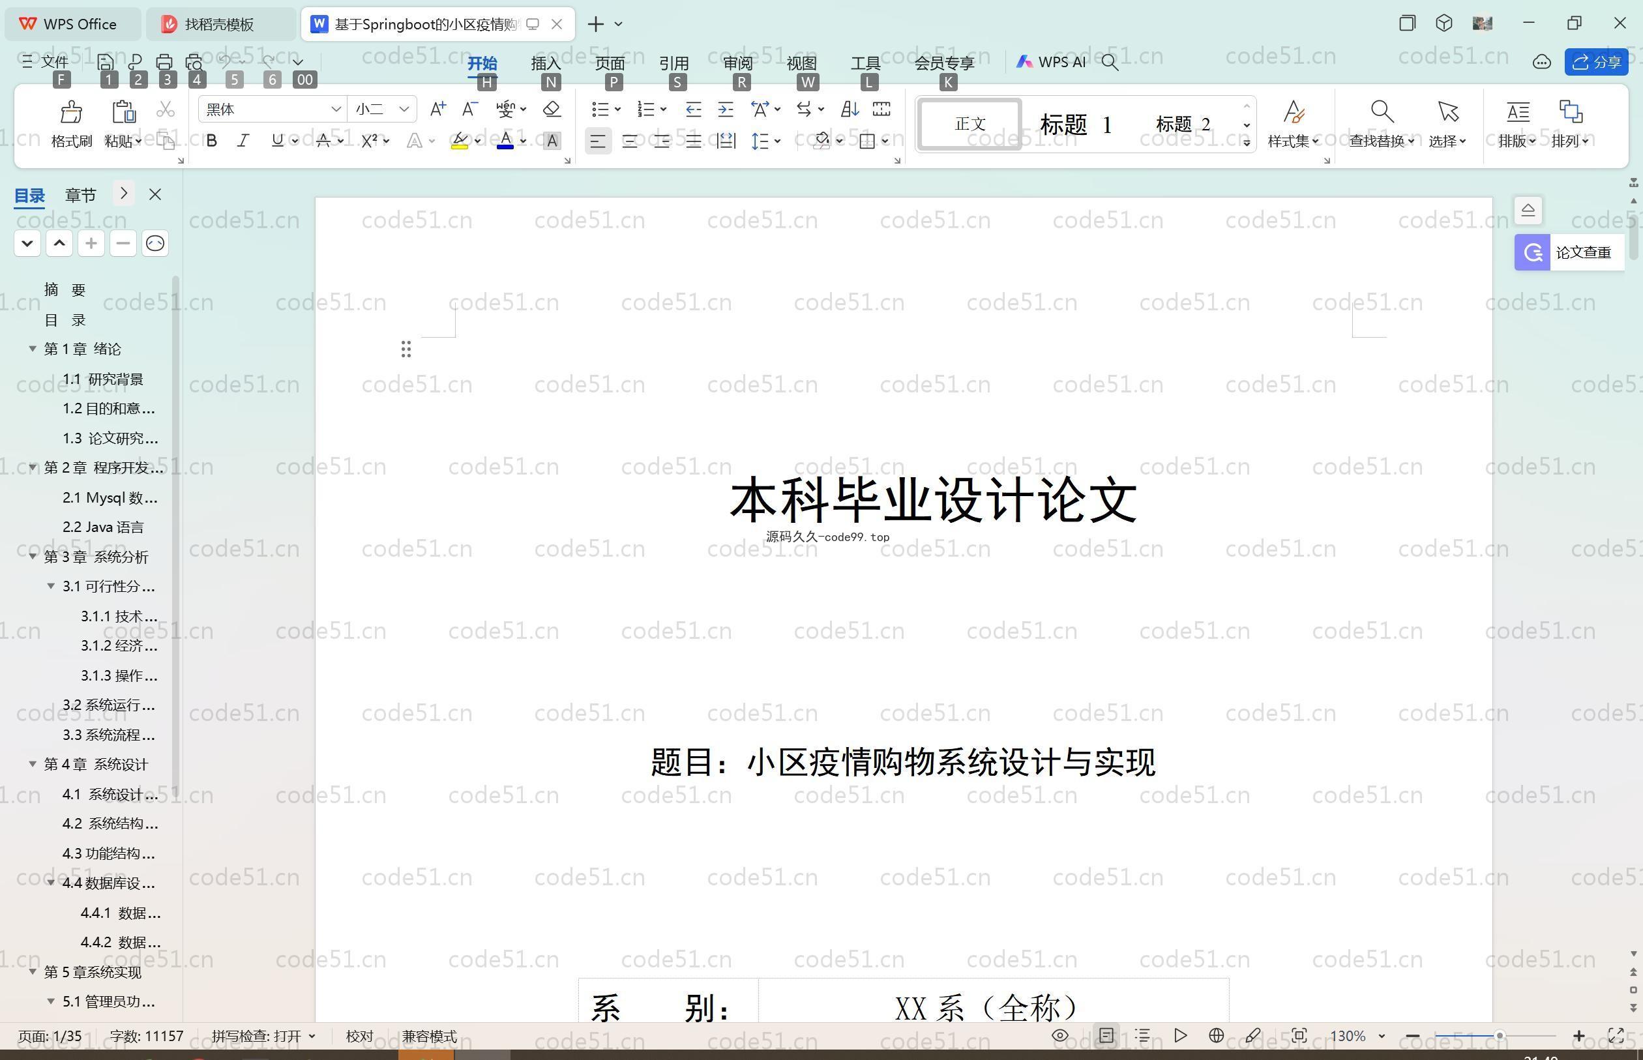Toggle underline formatting
This screenshot has width=1643, height=1060.
[x=276, y=141]
